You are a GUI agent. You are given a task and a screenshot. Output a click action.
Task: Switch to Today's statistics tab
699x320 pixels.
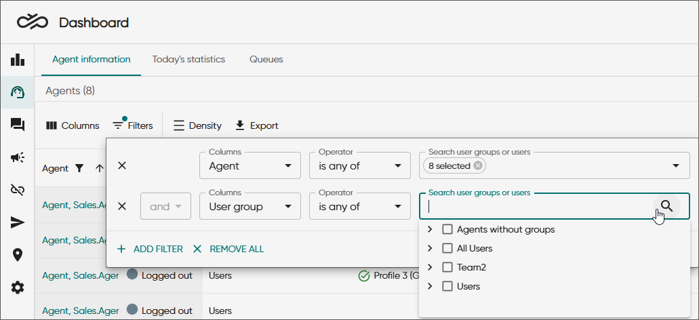click(188, 59)
